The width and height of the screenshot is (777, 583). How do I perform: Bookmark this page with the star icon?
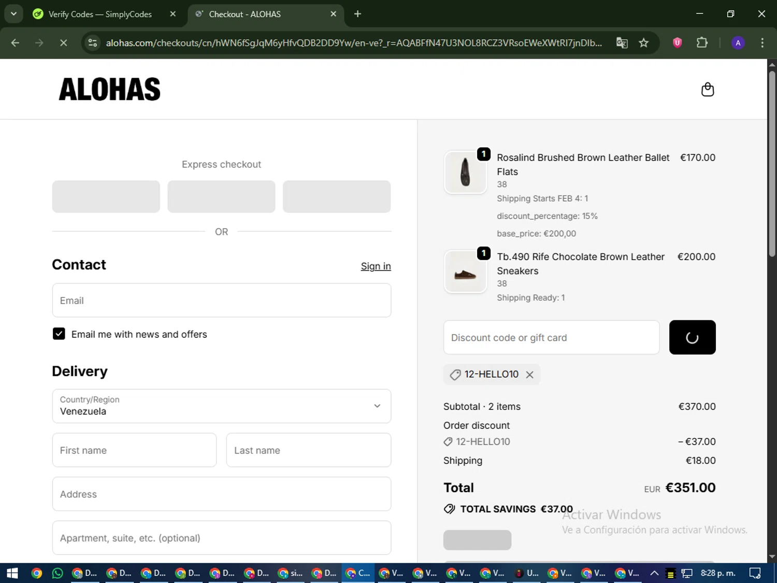[x=644, y=43]
